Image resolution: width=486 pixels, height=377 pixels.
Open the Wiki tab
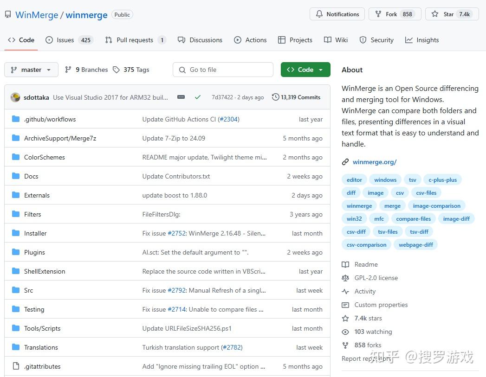pos(336,40)
